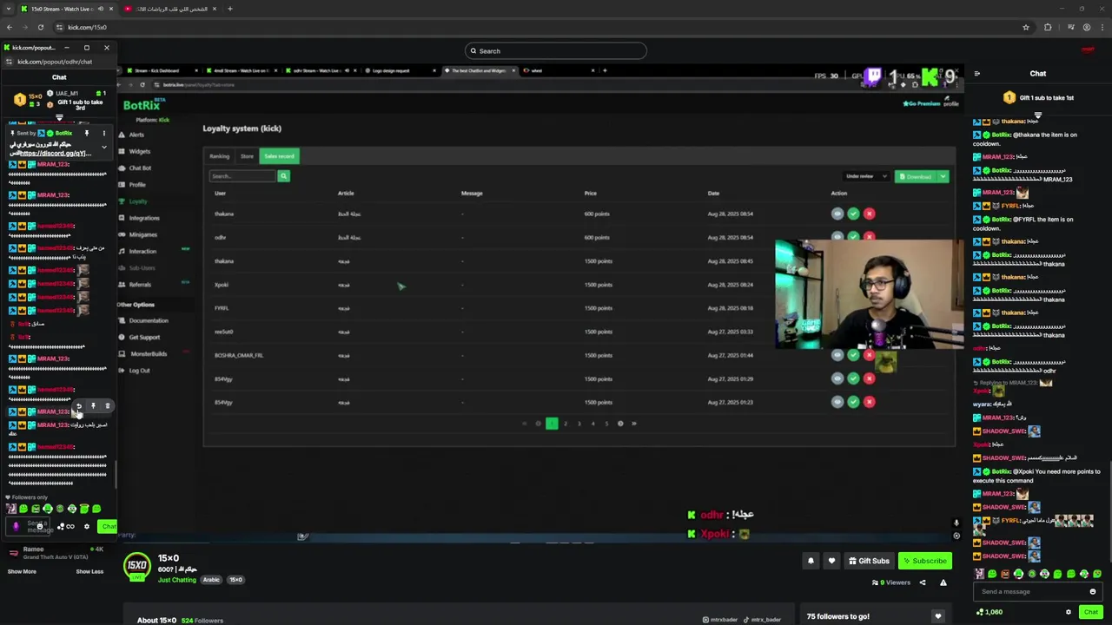Screen dimensions: 1112x625
Task: Click the Arabic language tag
Action: 211,579
